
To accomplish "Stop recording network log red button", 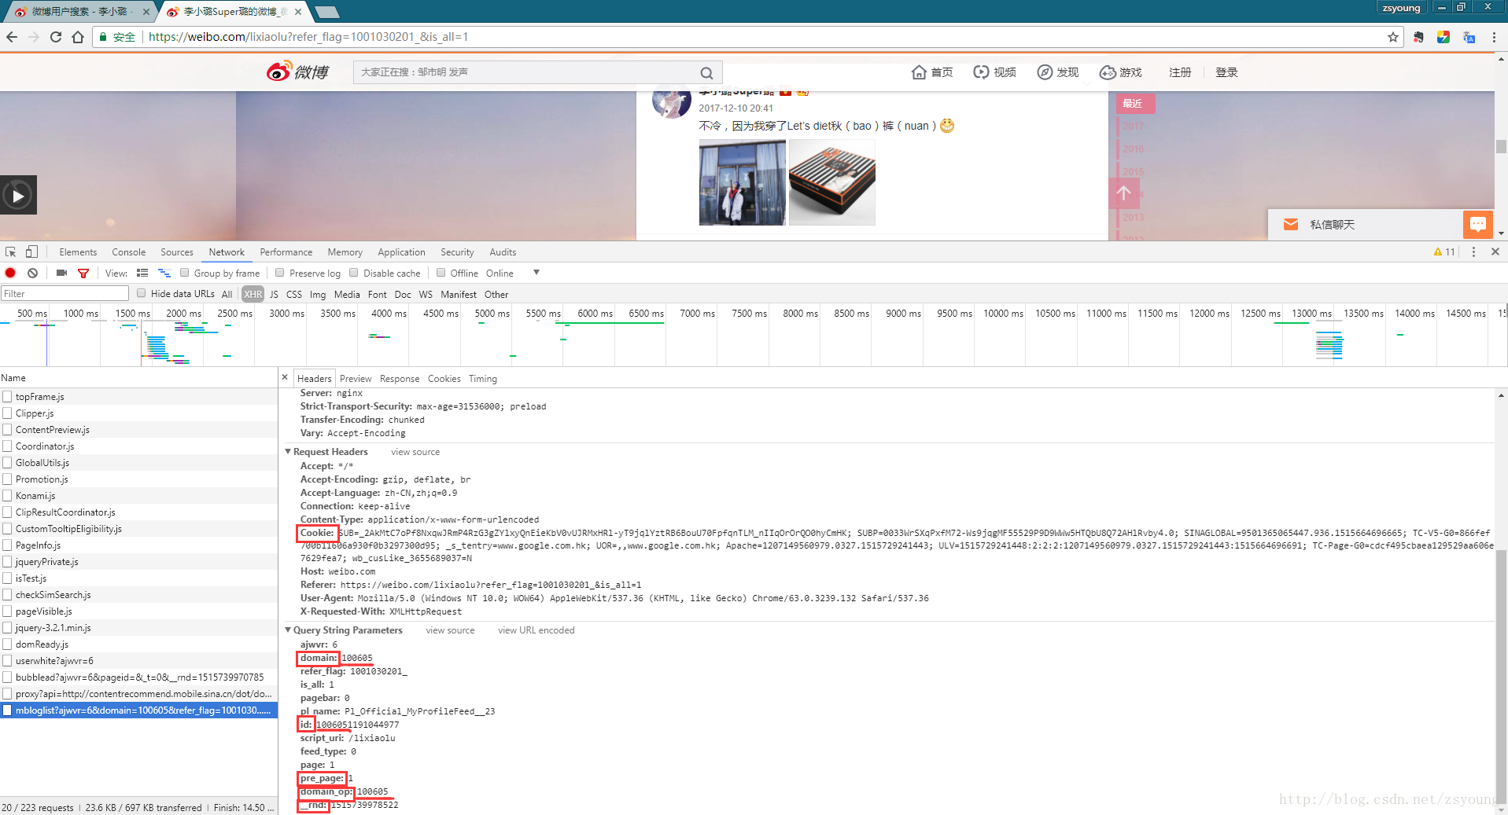I will [10, 273].
